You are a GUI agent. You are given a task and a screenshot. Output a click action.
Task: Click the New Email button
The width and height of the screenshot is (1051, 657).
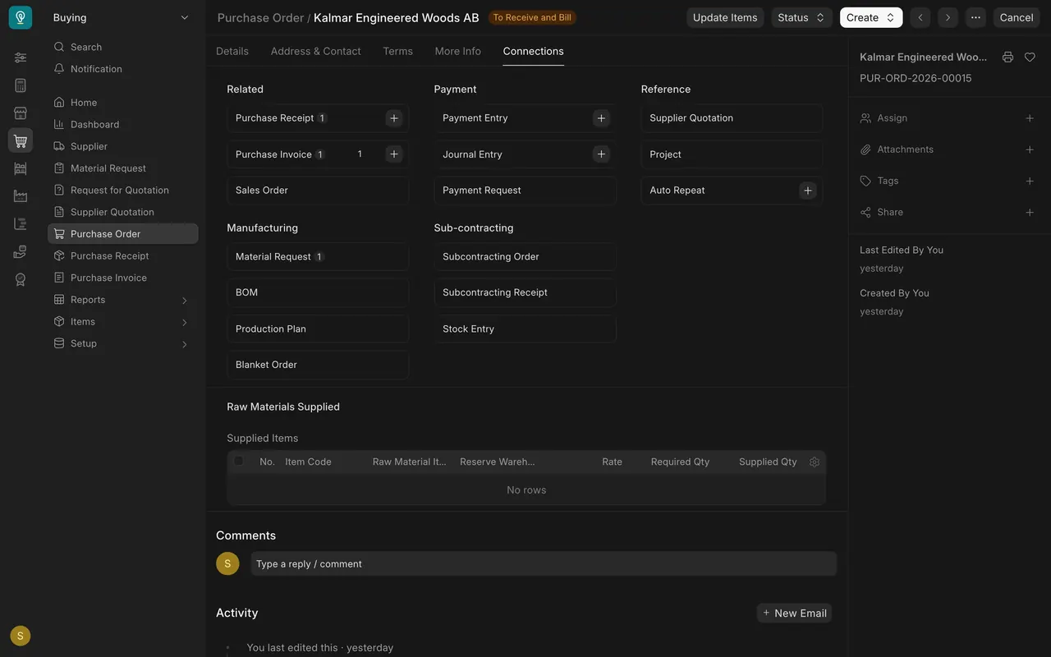(794, 613)
